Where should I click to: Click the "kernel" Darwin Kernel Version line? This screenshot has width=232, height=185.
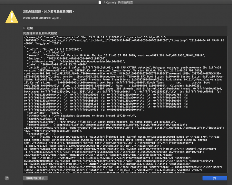click(116, 55)
